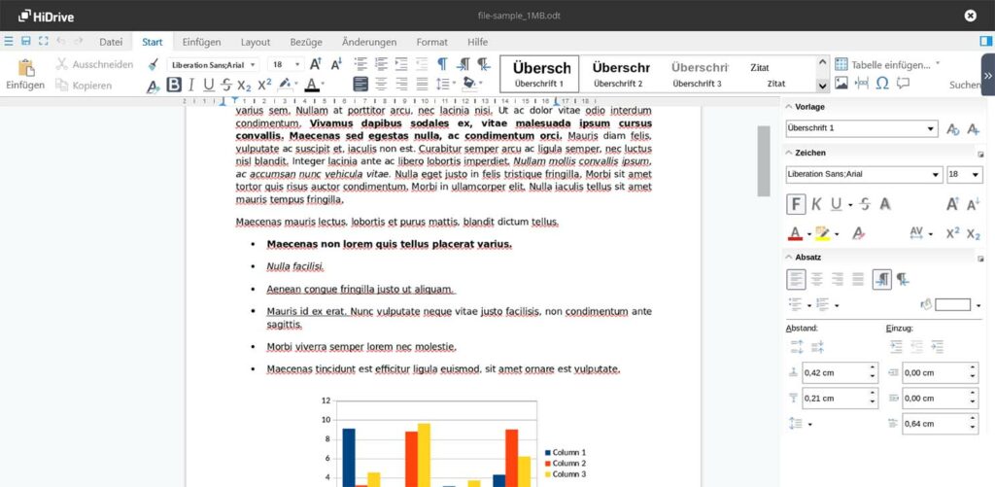
Task: Click the sidebar red font color swatch
Action: coord(795,233)
